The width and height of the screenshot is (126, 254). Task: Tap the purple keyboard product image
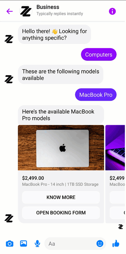pyautogui.click(x=115, y=148)
